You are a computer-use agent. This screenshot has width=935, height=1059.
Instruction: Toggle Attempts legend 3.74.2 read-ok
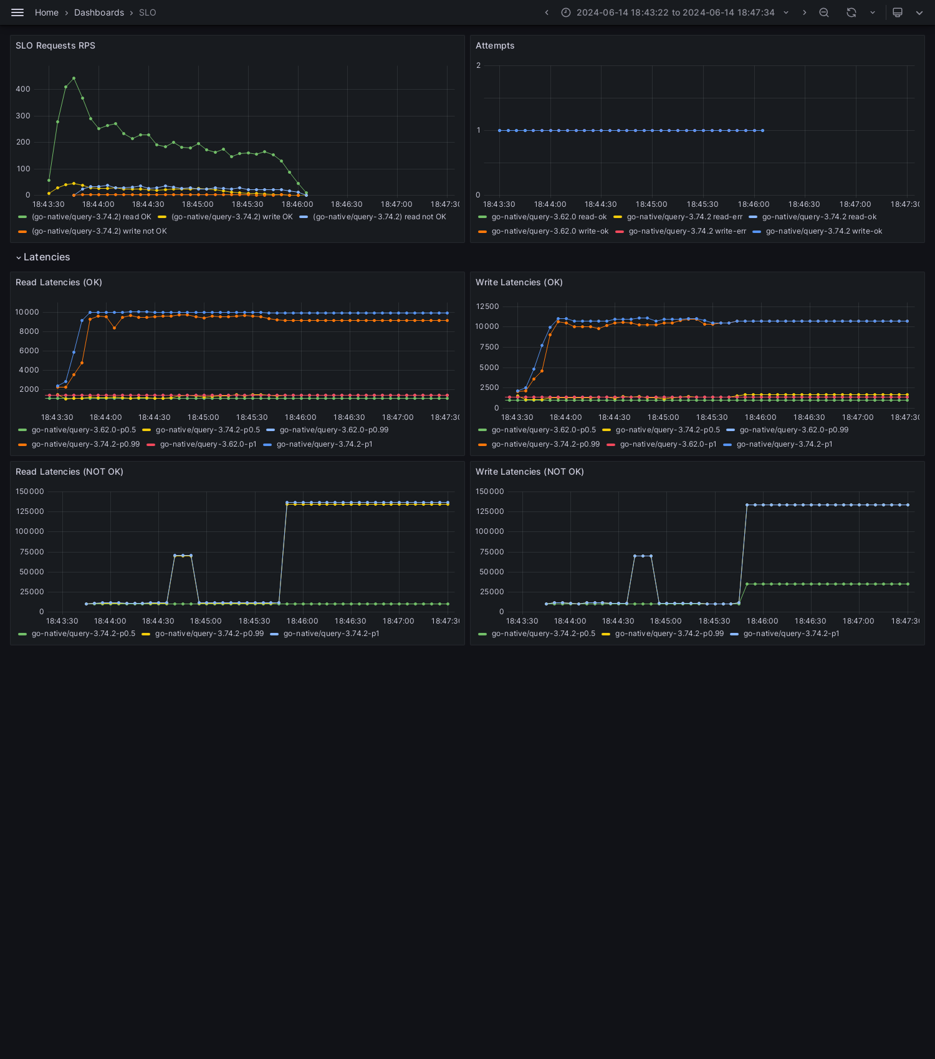819,217
